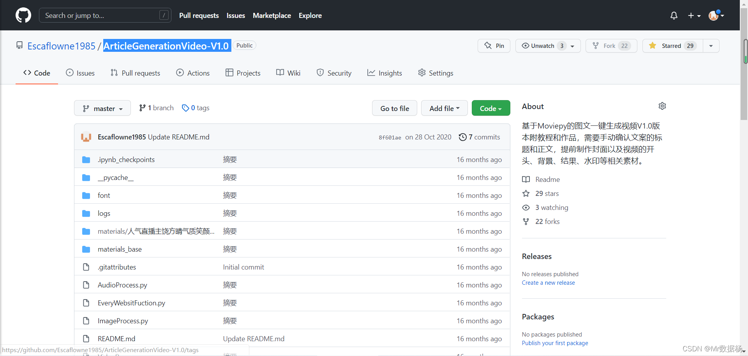Screen dimensions: 748x356
Task: Open the notifications bell
Action: [674, 16]
